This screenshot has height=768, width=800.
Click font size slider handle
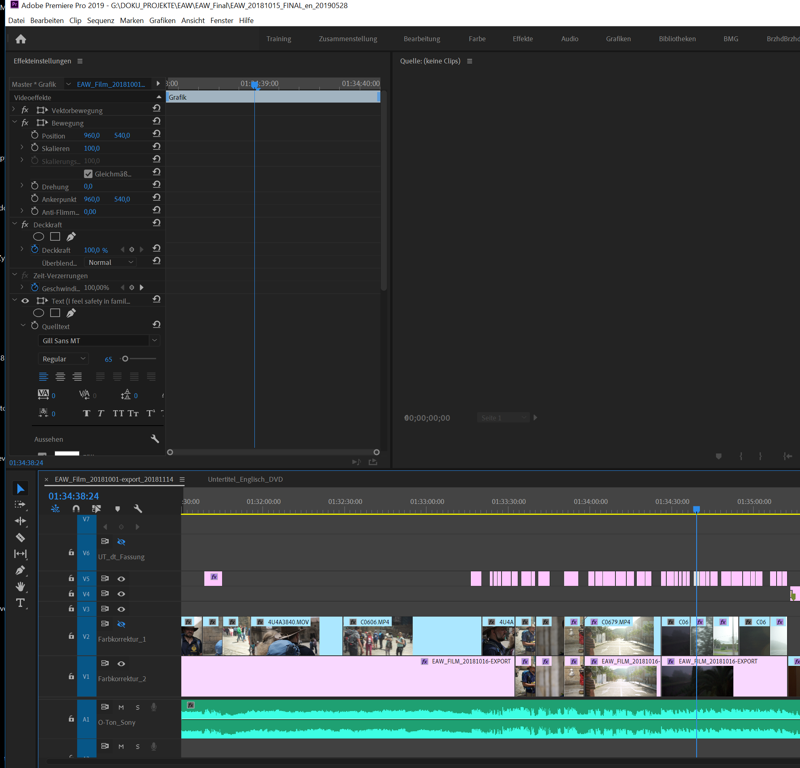[x=125, y=359]
